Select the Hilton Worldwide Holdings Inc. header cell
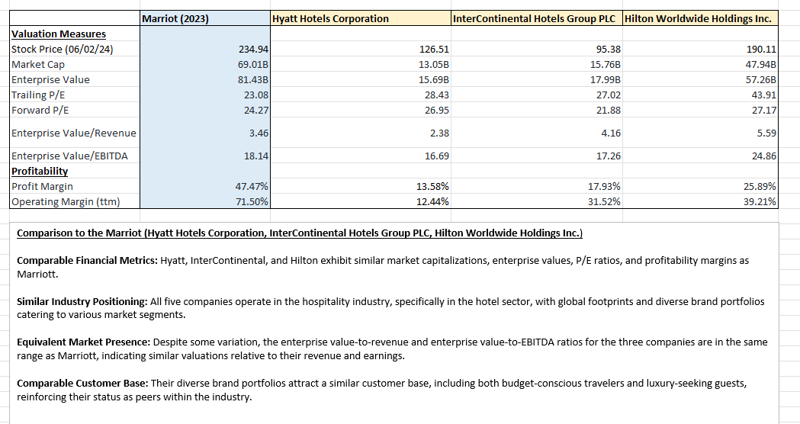The height and width of the screenshot is (424, 800). [700, 19]
